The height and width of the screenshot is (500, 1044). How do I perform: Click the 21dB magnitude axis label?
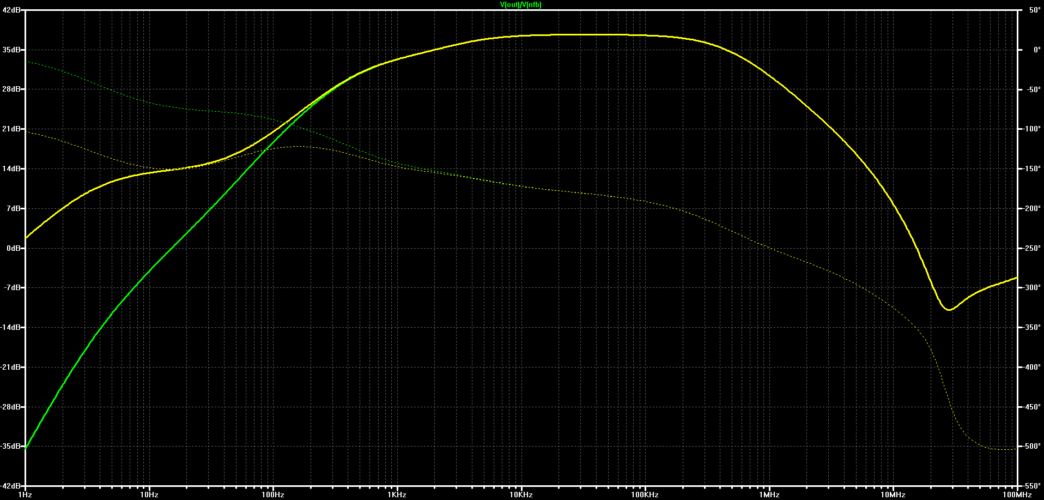coord(12,129)
